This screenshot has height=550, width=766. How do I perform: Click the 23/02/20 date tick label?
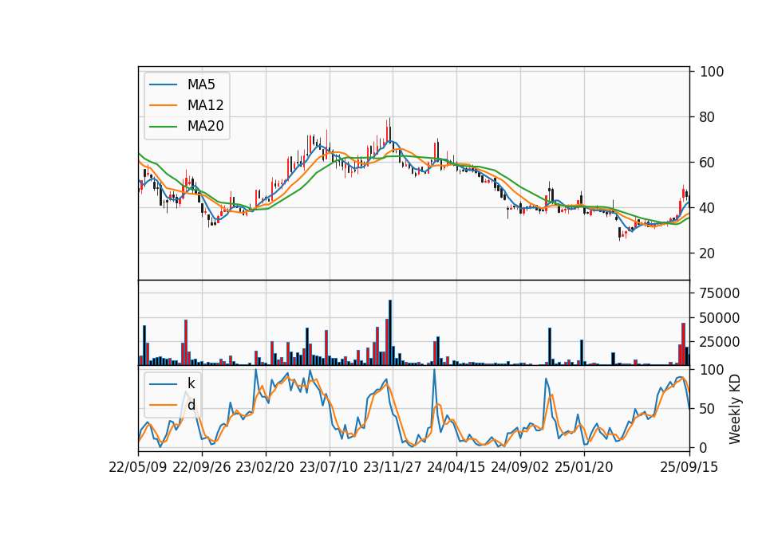coord(265,467)
